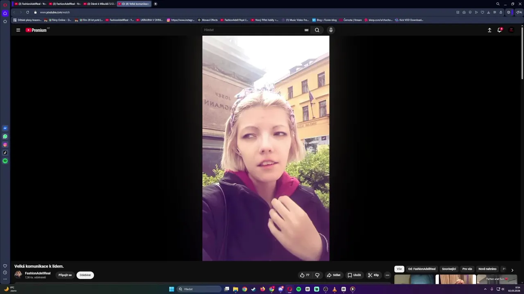Screen dimensions: 524x294
Task: Click the Odebírat subscribe button
Action: pyautogui.click(x=85, y=275)
